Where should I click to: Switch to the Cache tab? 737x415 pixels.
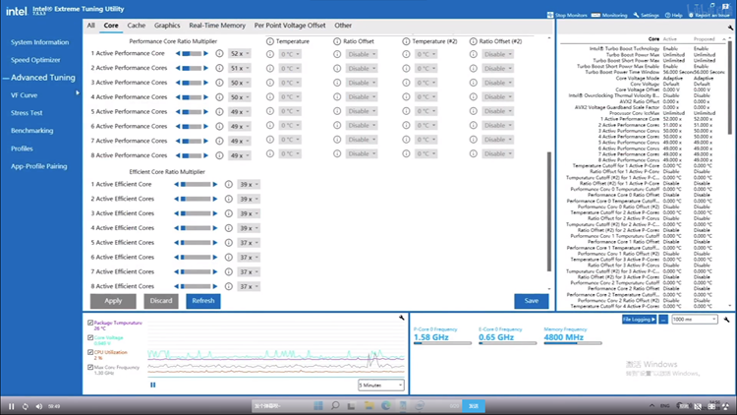(x=137, y=26)
